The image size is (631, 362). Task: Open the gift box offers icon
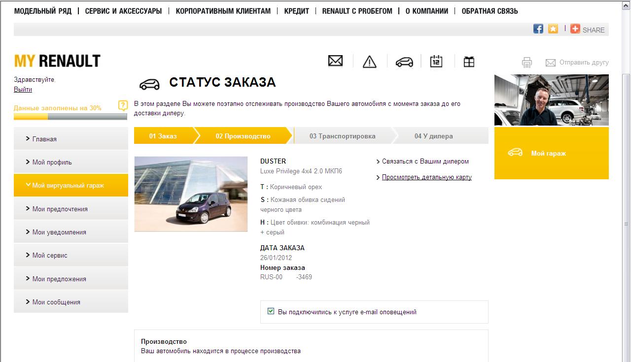469,62
